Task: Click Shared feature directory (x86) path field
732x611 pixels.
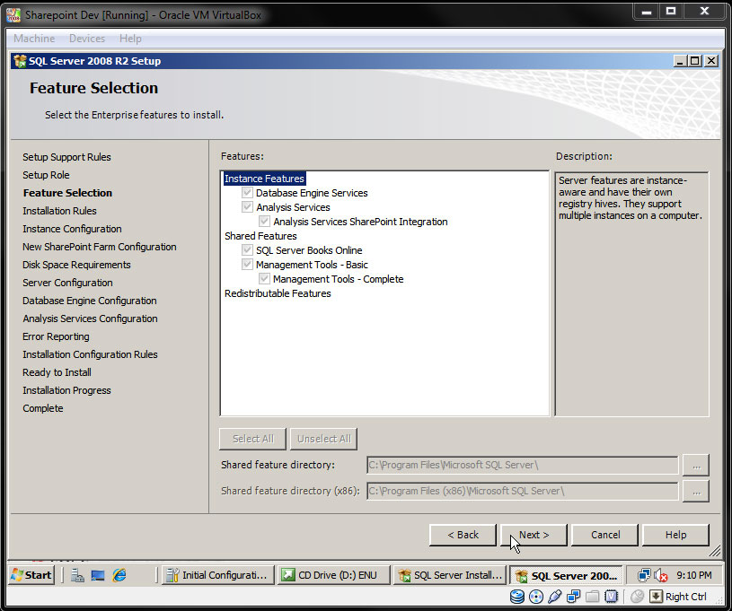Action: tap(523, 491)
